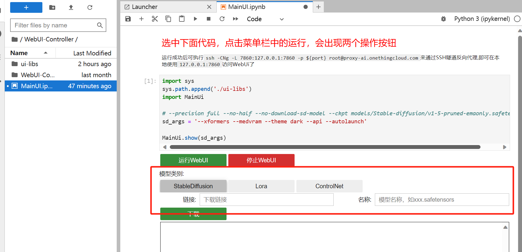
Task: Switch to the Launcher tab
Action: tap(168, 7)
